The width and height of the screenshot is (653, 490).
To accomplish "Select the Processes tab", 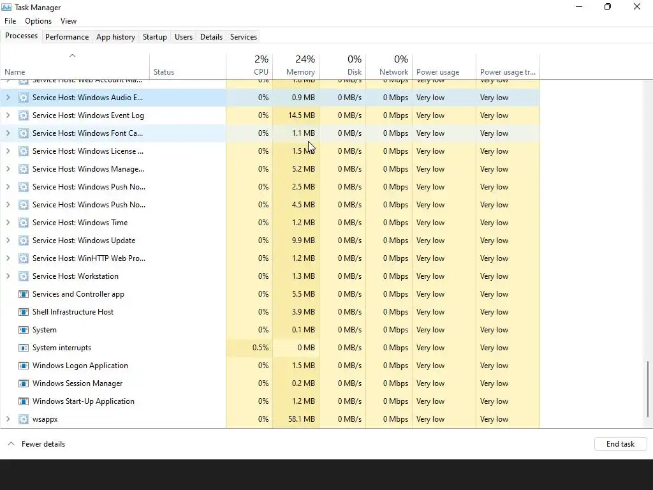I will tap(21, 36).
